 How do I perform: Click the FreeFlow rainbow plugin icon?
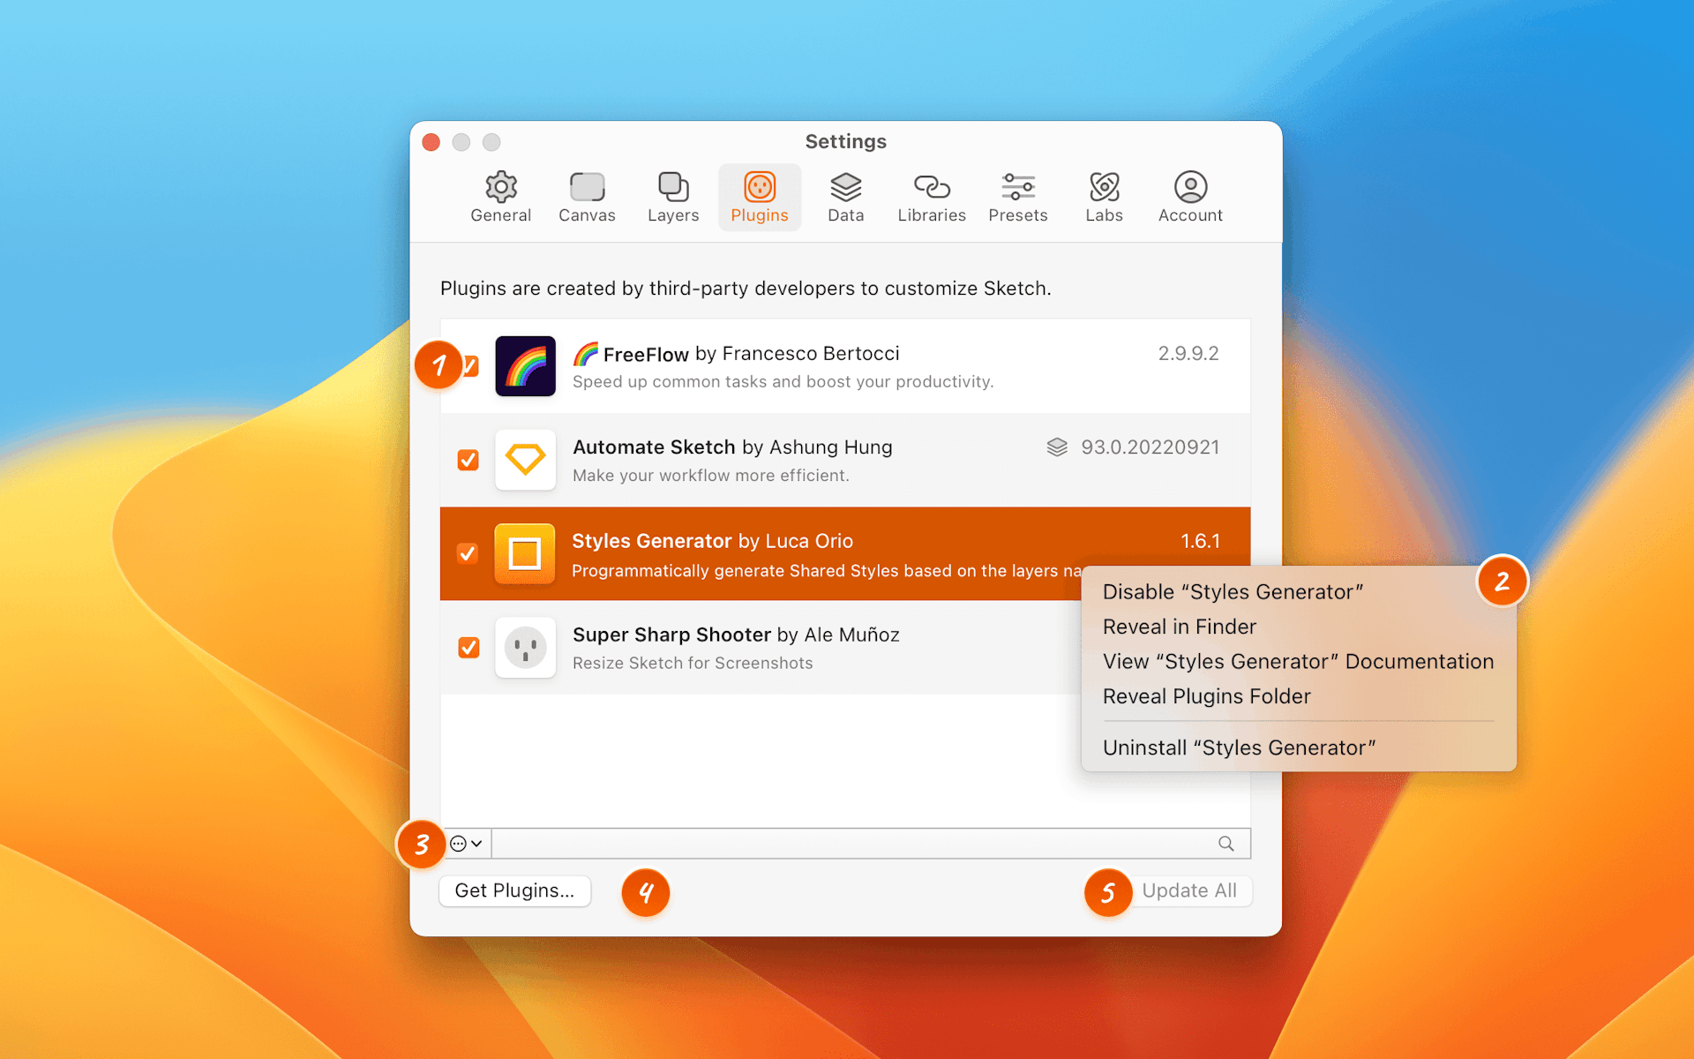click(525, 366)
